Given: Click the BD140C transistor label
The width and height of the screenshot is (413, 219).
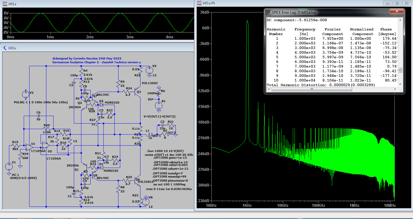Looking at the screenshot, I should [103, 178].
